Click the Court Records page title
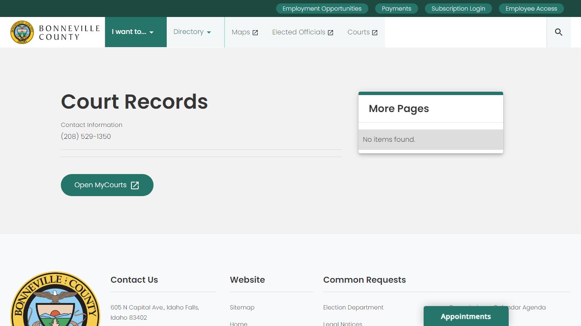The image size is (581, 326). click(x=134, y=101)
